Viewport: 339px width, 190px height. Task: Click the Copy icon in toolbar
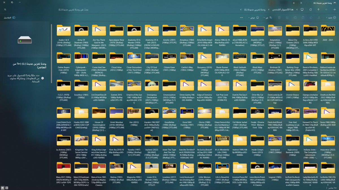[x=311, y=17]
